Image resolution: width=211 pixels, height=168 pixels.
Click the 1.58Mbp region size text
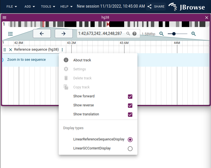click(148, 34)
